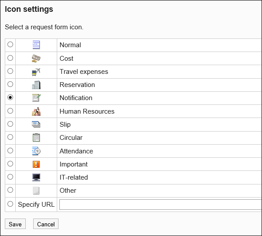Click the 'Icon settings' heading
Image resolution: width=262 pixels, height=236 pixels.
click(x=29, y=9)
